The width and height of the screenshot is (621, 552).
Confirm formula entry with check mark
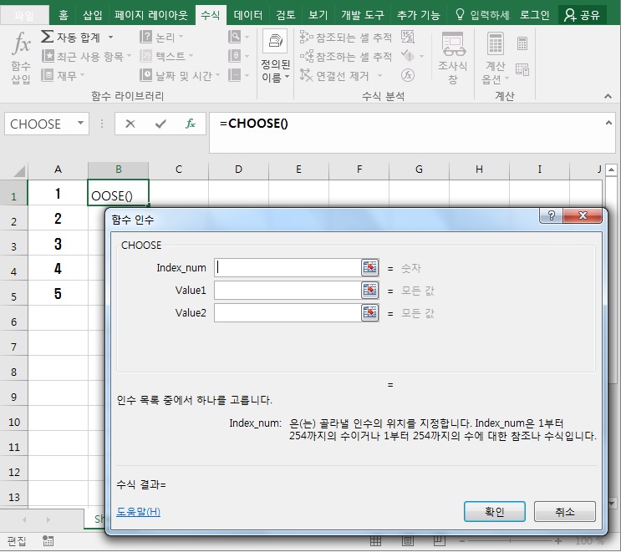[160, 124]
